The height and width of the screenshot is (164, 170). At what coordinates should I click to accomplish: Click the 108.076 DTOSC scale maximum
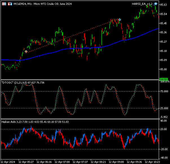pyautogui.click(x=165, y=82)
